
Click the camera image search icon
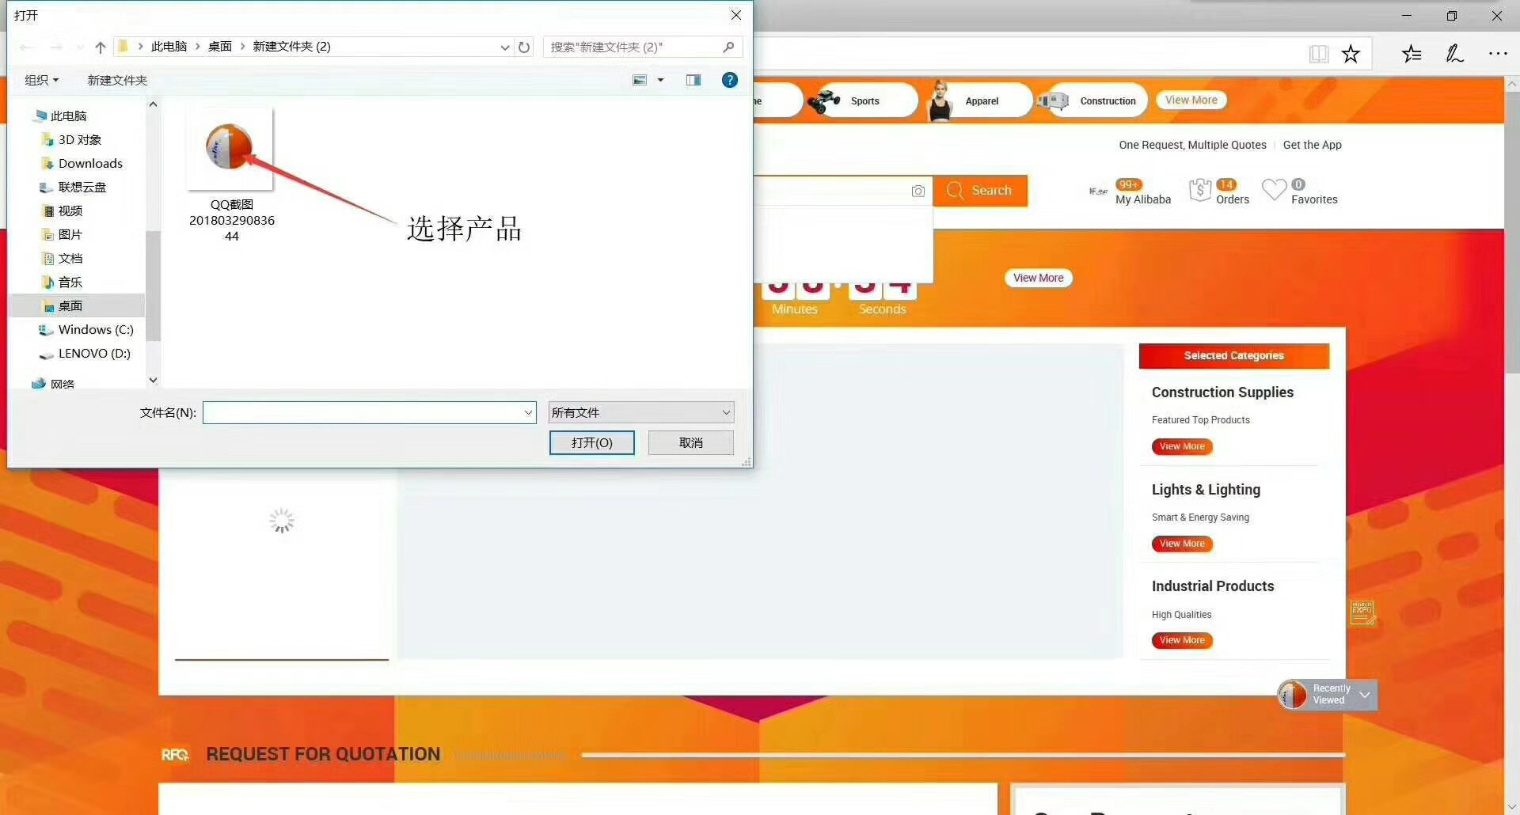[x=918, y=191]
